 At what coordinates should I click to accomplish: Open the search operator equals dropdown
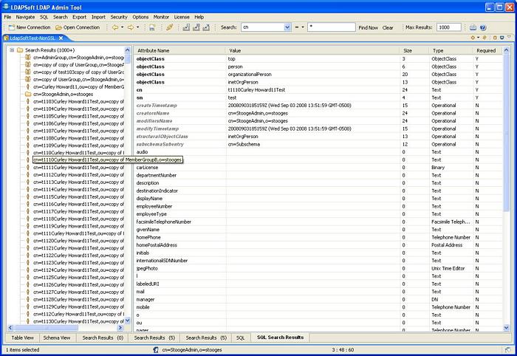click(301, 27)
